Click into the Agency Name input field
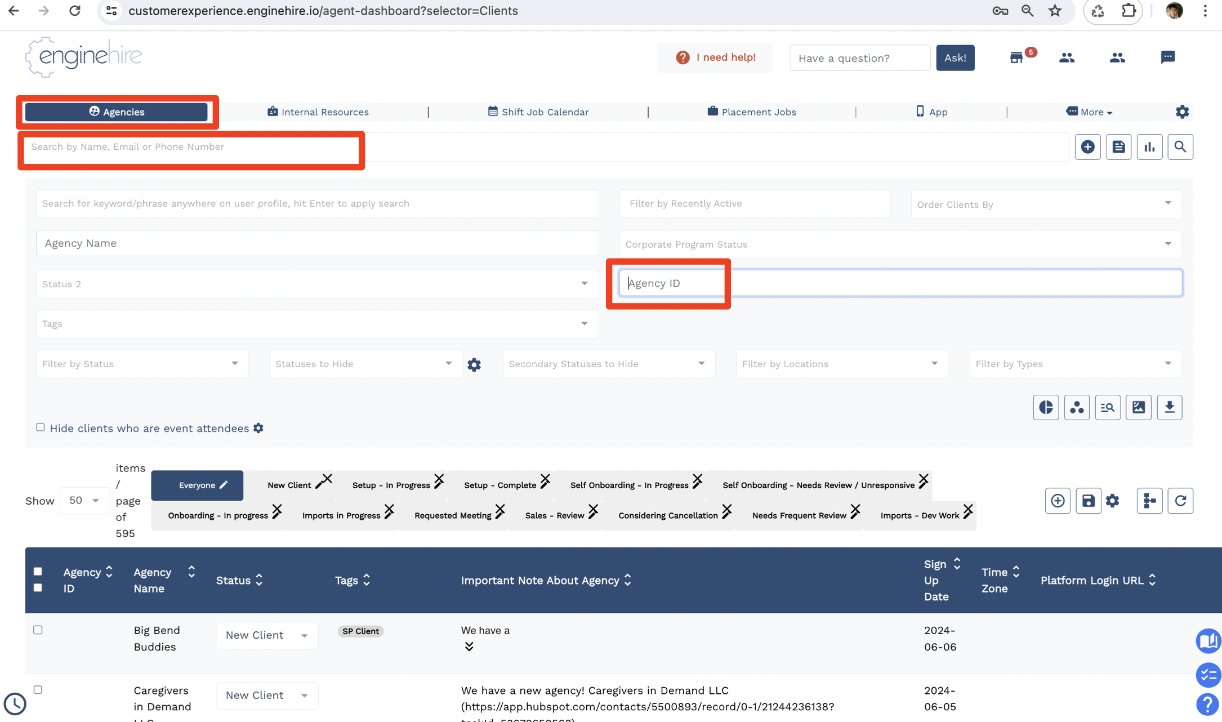Screen dimensions: 1222x722 [x=317, y=243]
